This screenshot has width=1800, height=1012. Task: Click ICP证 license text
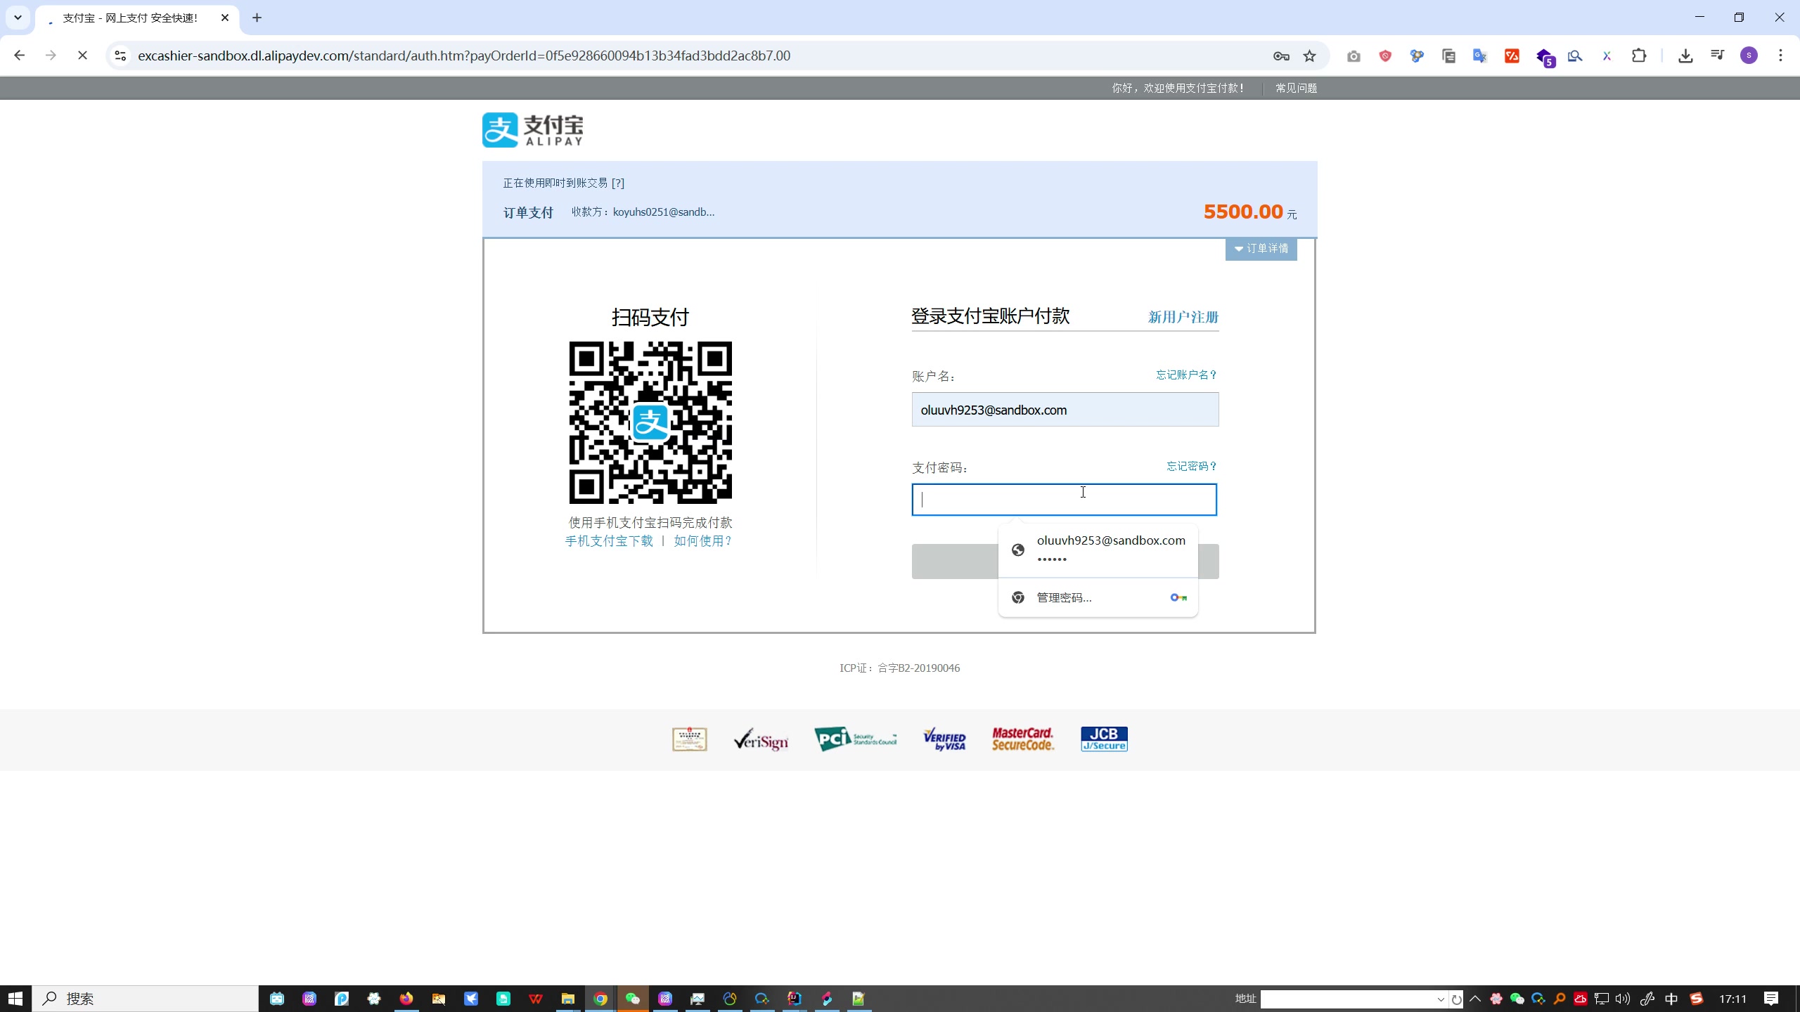899,668
